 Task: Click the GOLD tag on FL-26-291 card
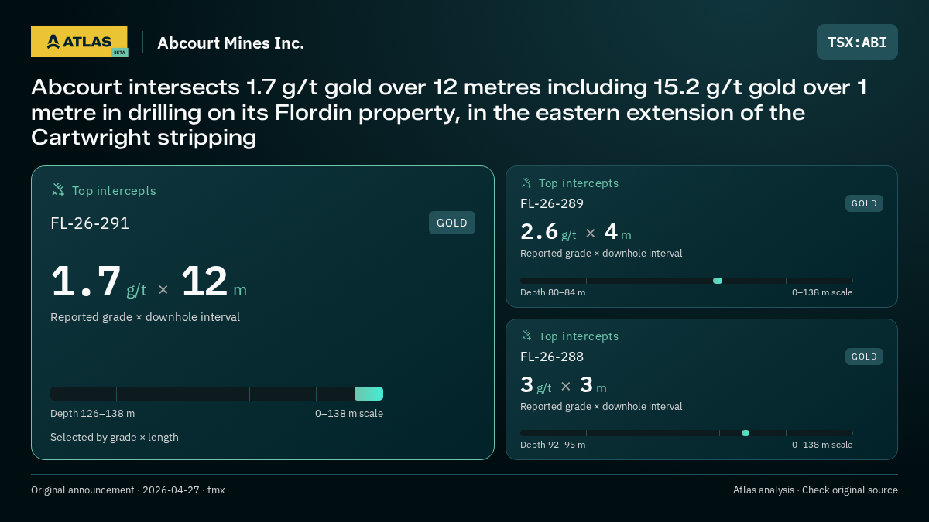(x=452, y=223)
